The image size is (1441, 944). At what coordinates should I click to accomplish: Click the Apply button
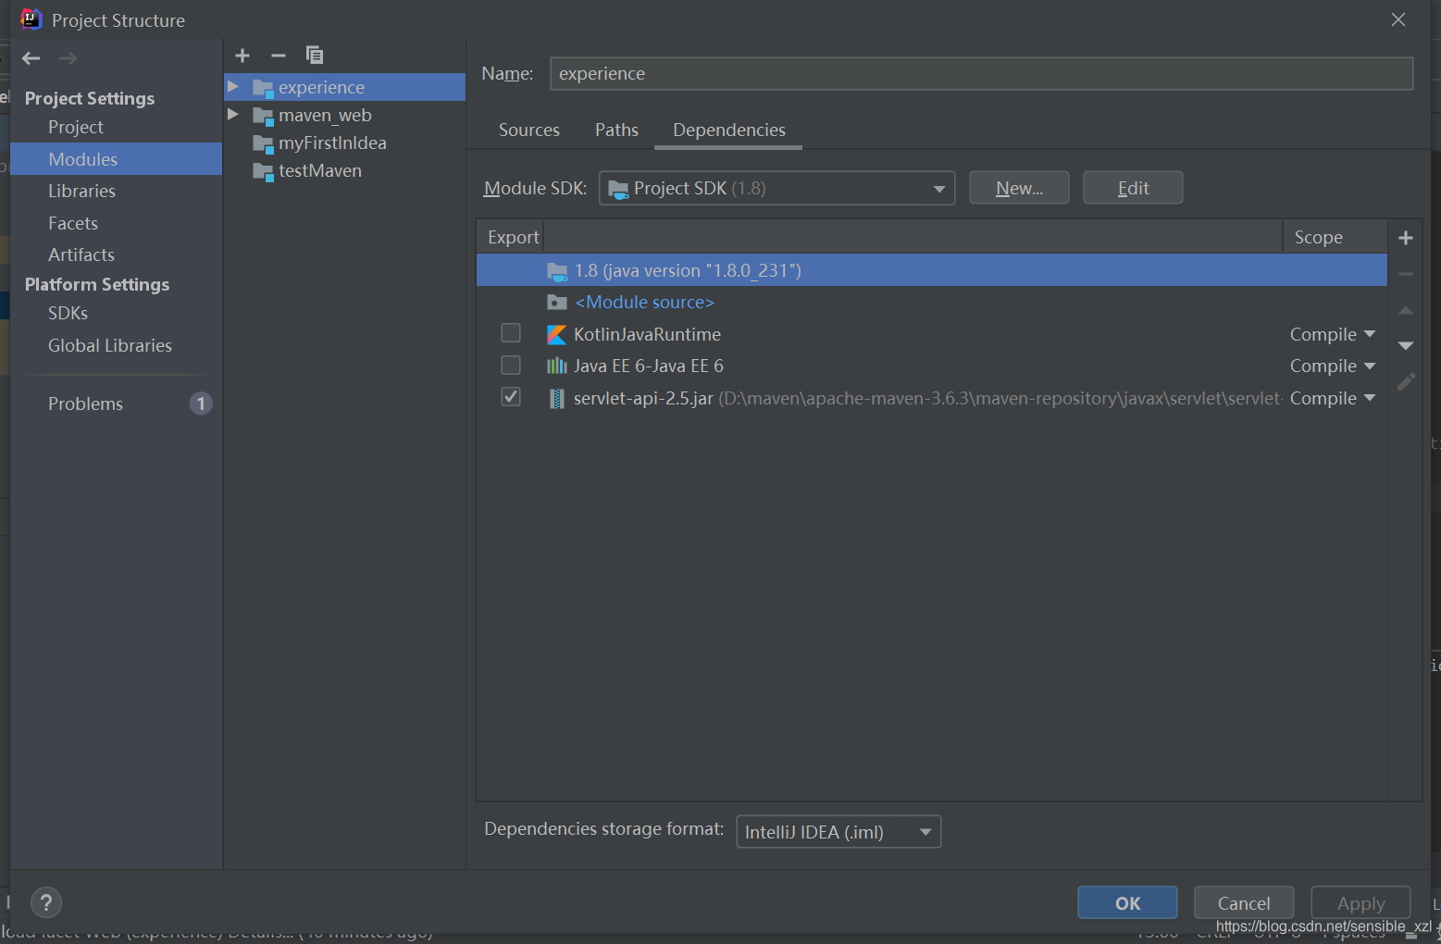[1360, 902]
